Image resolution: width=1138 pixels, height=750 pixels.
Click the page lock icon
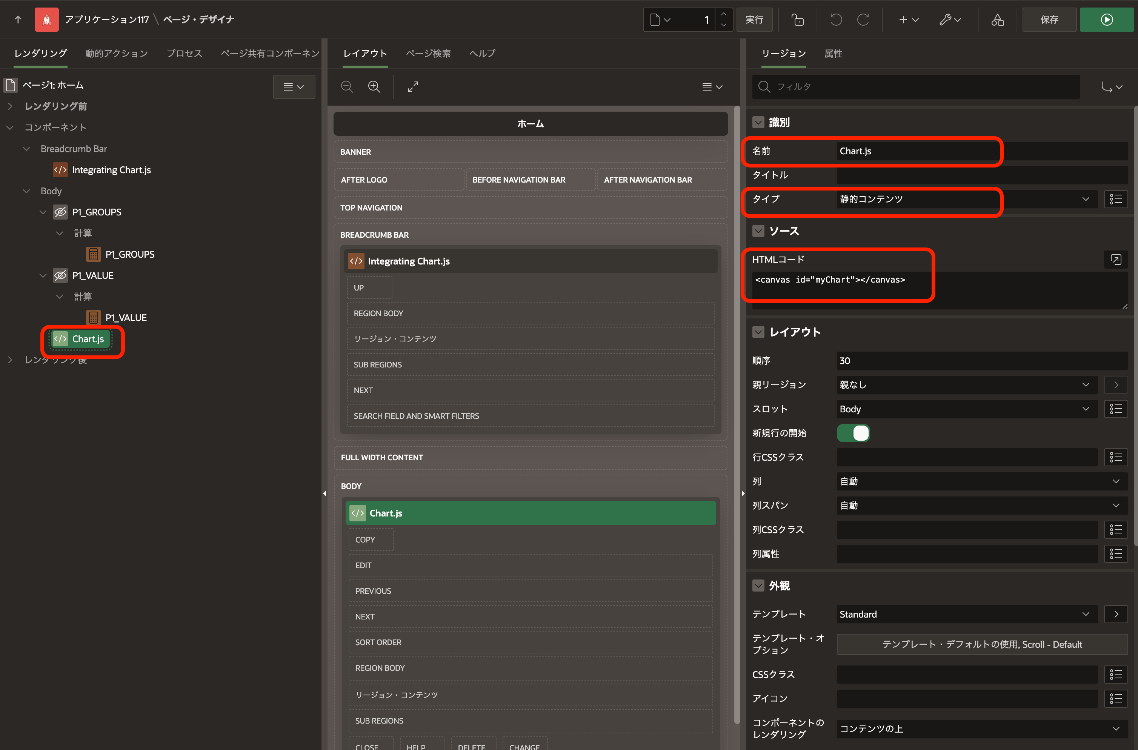coord(797,20)
